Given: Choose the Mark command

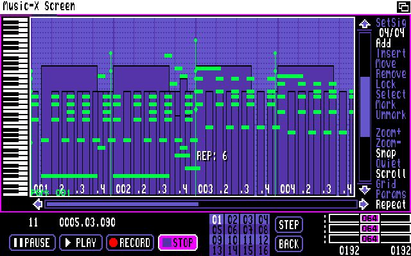Looking at the screenshot, I should tap(386, 104).
